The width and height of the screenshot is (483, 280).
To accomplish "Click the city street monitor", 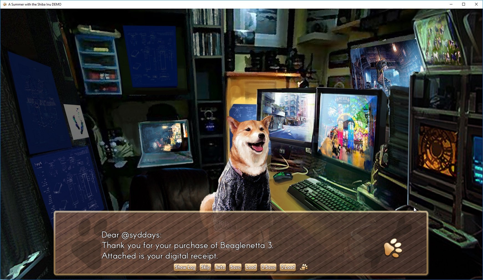I will (x=287, y=116).
